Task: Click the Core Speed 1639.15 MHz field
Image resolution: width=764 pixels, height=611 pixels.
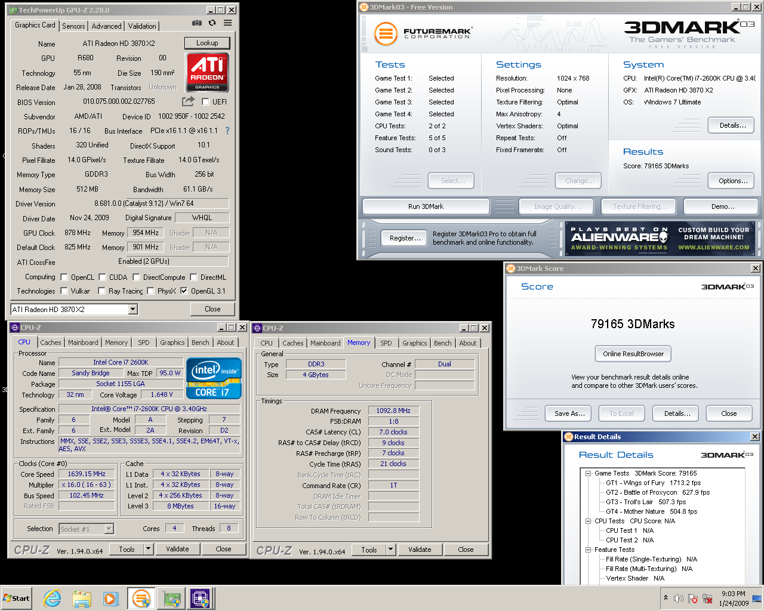Action: point(87,474)
